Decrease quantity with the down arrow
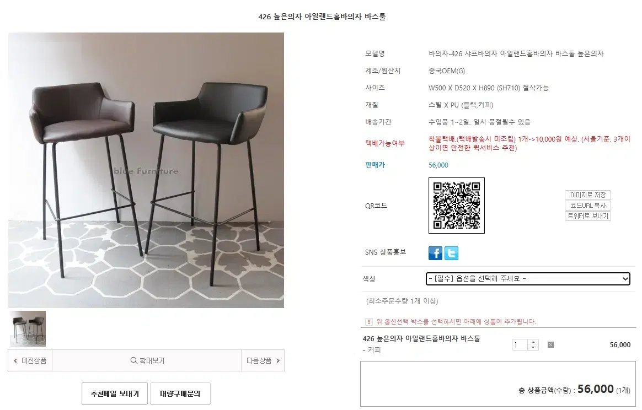Screen dimensions: 642x410 point(533,347)
